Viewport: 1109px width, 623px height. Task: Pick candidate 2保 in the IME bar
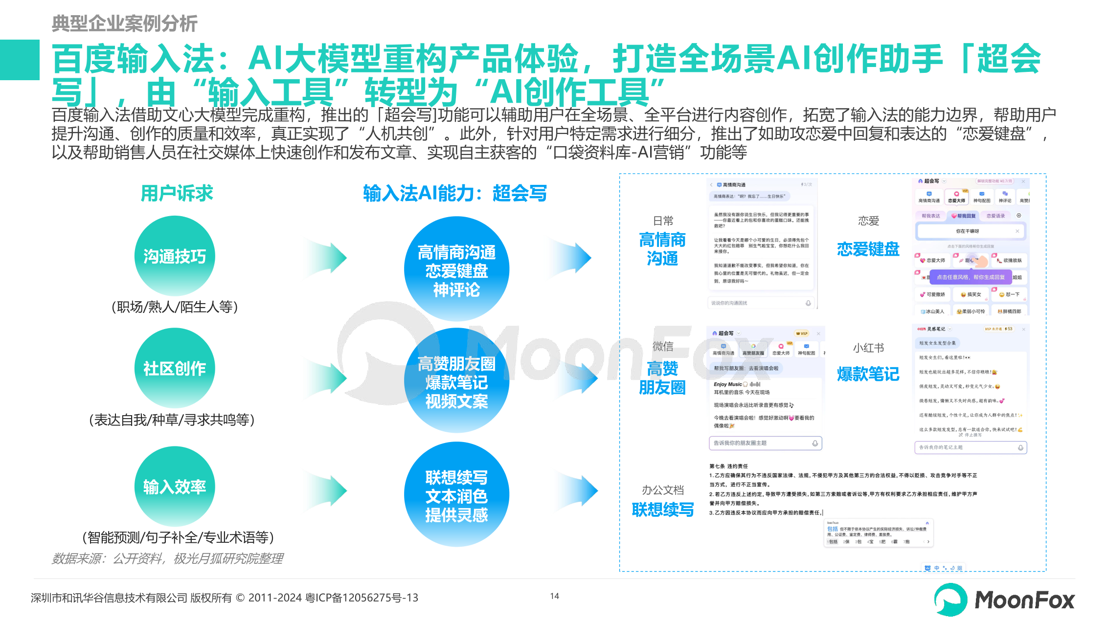[846, 542]
